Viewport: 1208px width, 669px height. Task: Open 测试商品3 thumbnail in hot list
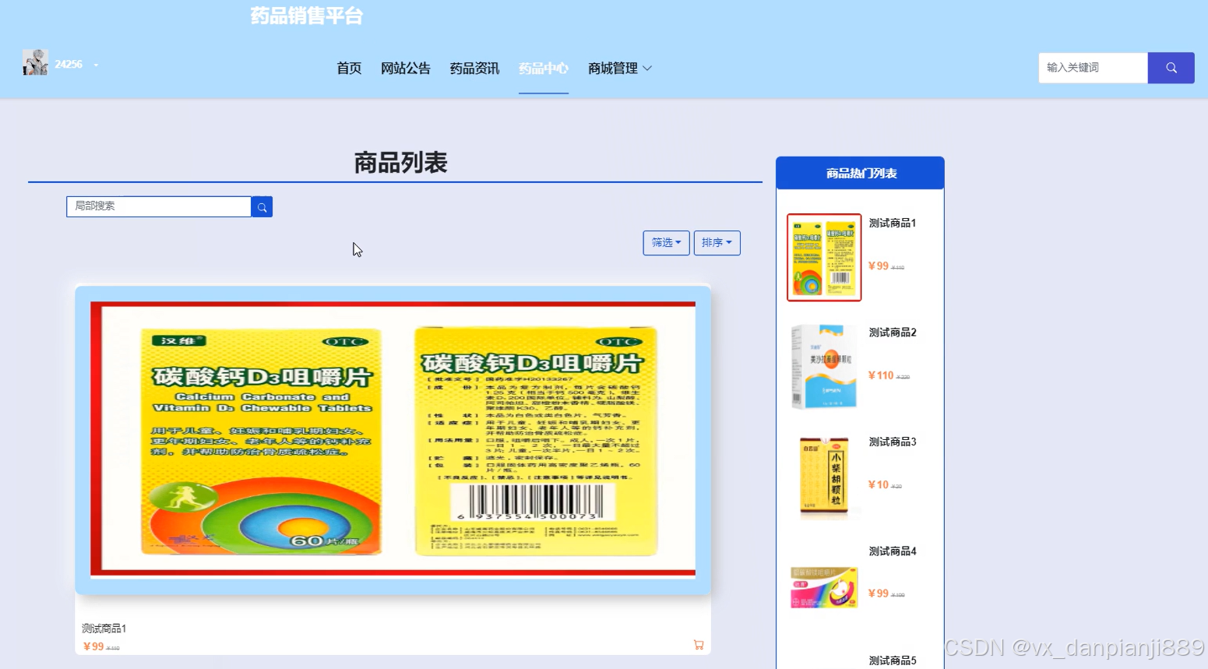(x=824, y=476)
